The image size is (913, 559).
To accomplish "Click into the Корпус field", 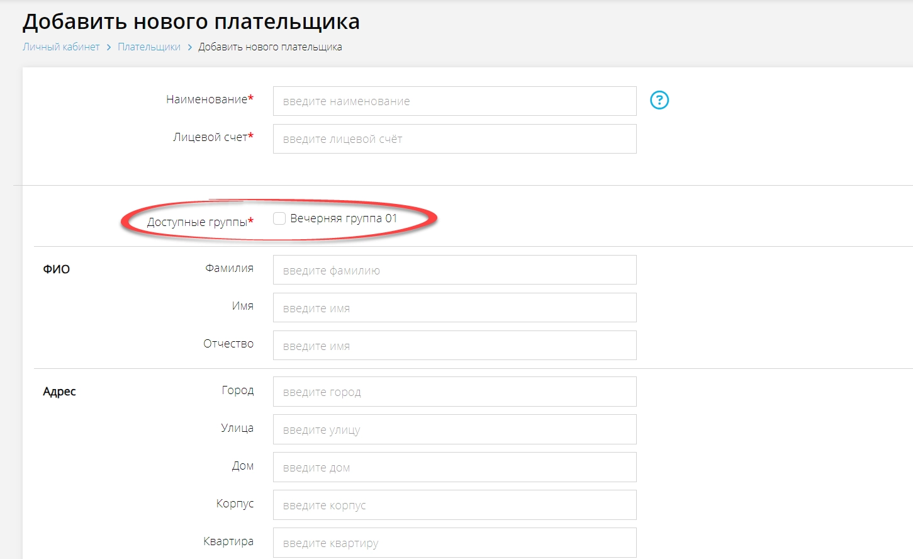I will tap(454, 505).
